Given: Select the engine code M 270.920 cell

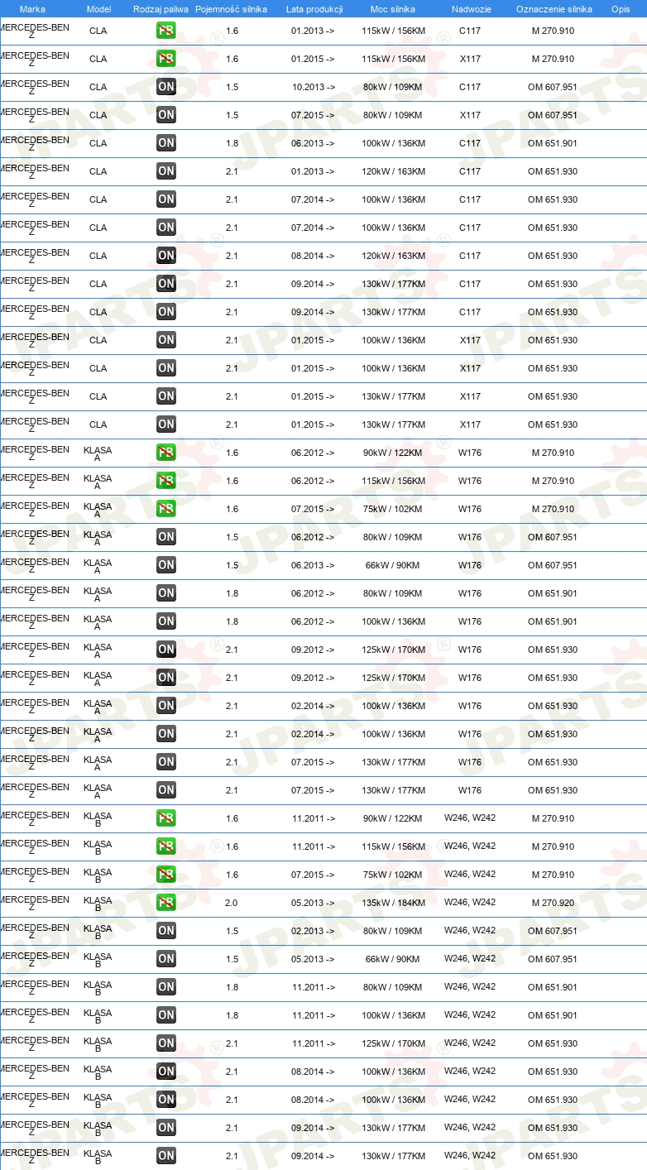Looking at the screenshot, I should tap(553, 903).
